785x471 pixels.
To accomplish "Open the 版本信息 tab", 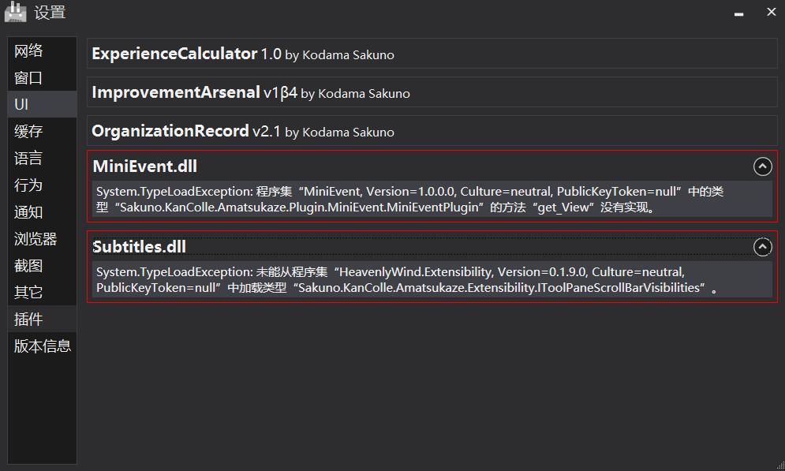I will (42, 346).
